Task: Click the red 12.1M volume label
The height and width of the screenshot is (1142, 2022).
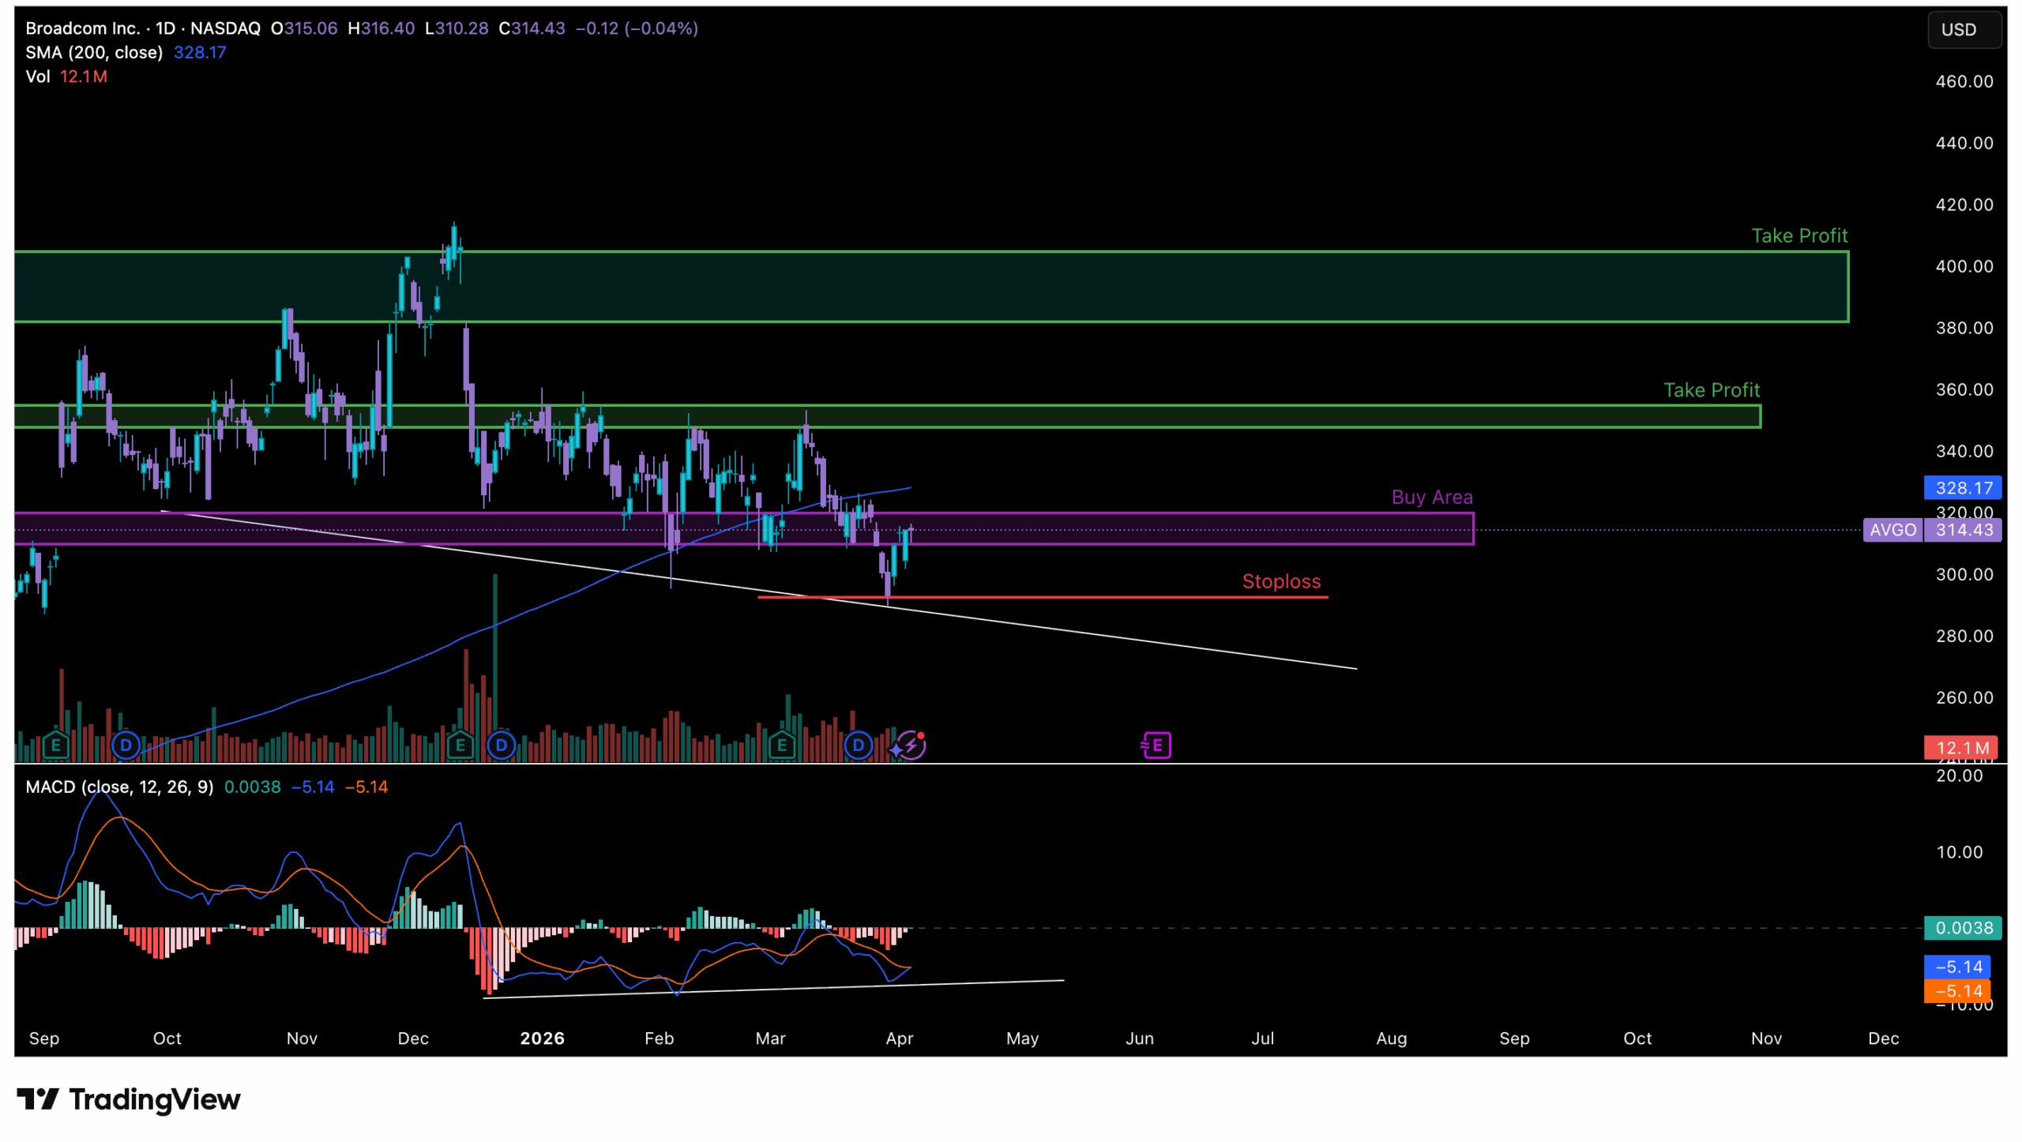Action: pyautogui.click(x=1960, y=748)
